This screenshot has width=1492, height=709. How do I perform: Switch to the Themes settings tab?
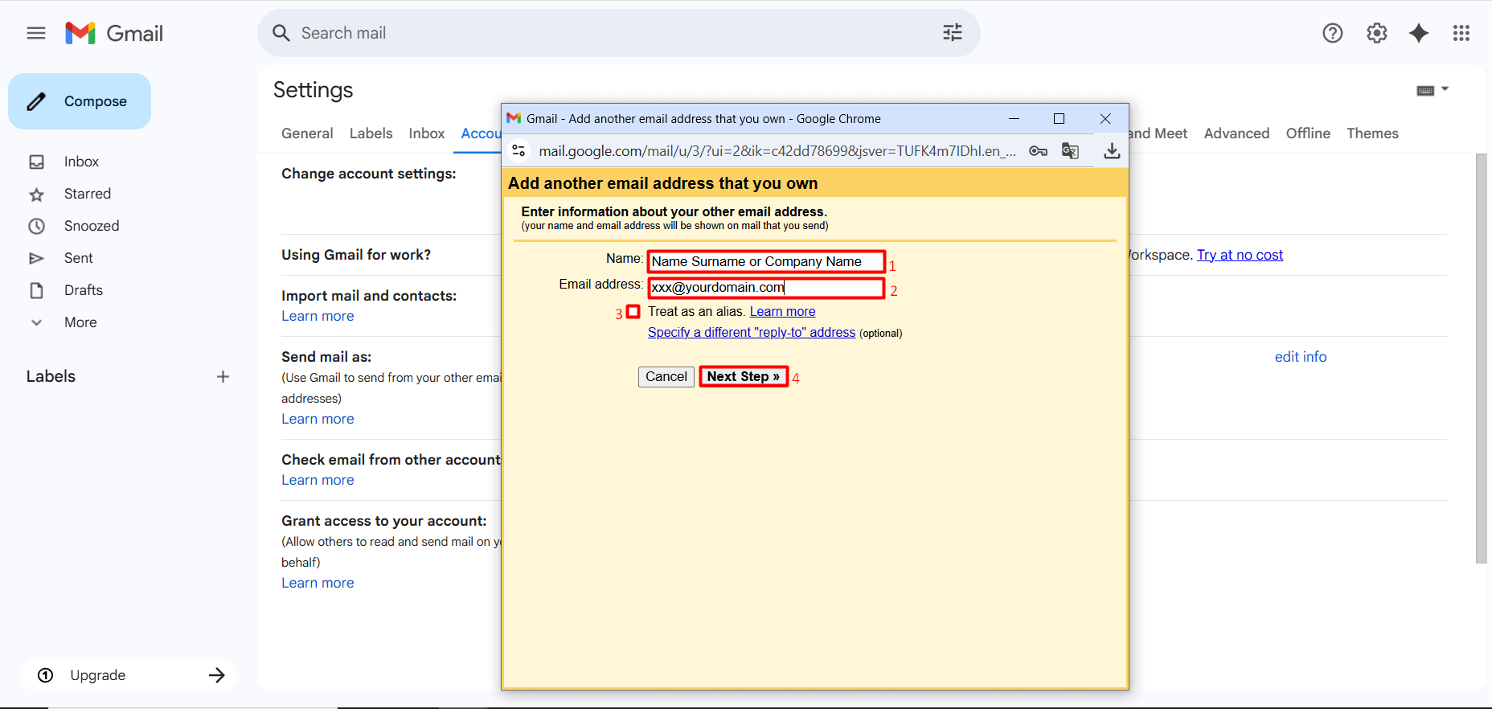[1372, 133]
